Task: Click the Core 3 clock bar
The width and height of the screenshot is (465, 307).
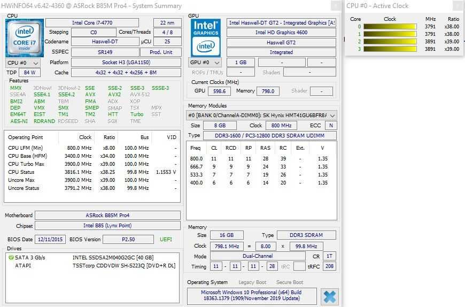Action: (390, 49)
